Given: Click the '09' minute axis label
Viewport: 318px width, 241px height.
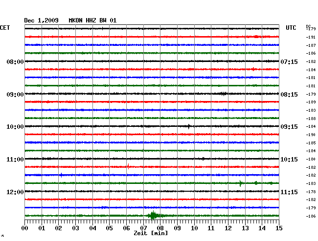Looking at the screenshot, I should coord(177,228).
